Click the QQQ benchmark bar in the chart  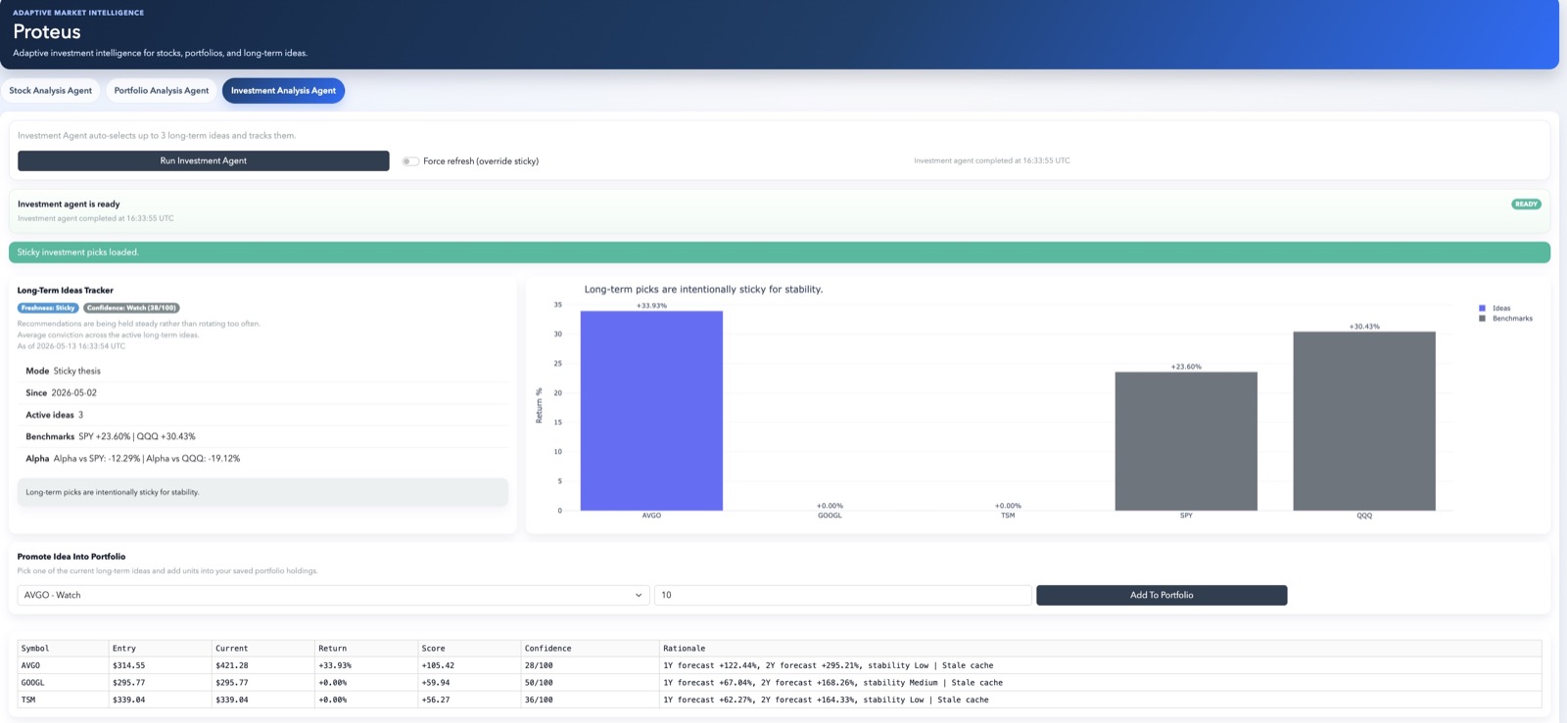[1364, 421]
